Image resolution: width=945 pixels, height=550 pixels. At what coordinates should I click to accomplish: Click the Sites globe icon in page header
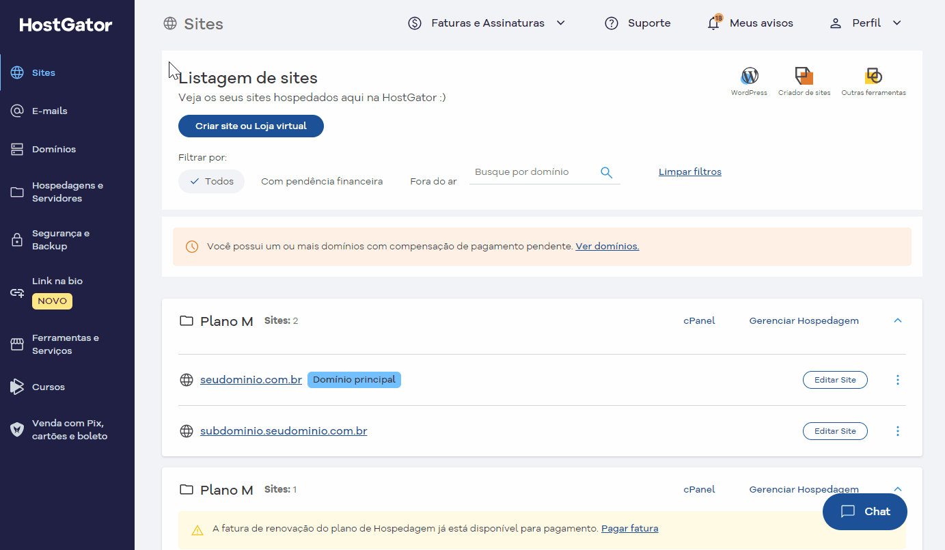[x=170, y=24]
